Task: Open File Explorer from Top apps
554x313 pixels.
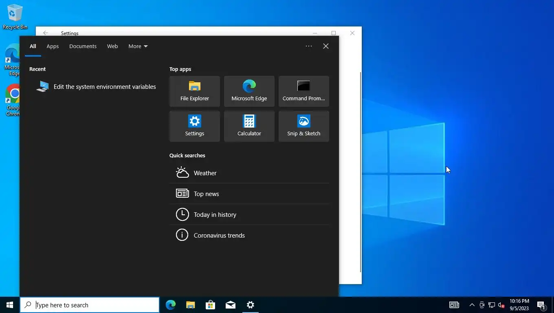Action: pyautogui.click(x=195, y=91)
